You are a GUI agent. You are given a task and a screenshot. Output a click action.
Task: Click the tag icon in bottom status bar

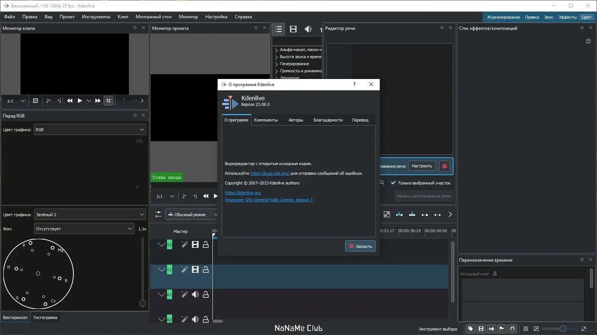point(470,329)
